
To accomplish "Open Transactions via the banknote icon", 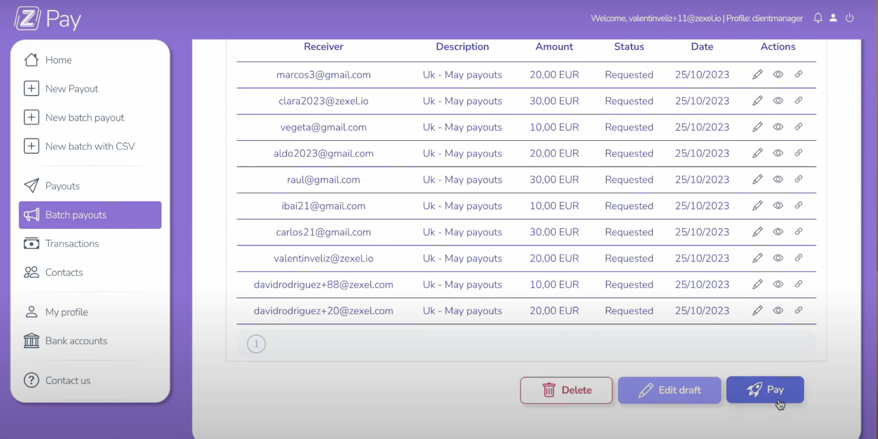I will (31, 244).
